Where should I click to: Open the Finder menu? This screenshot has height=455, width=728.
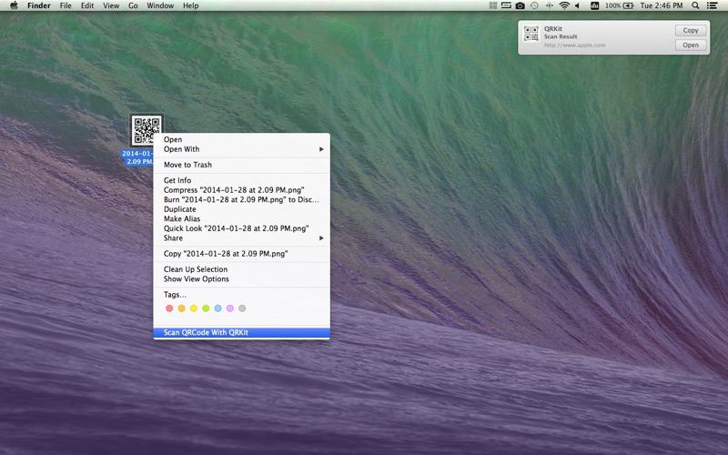pos(39,5)
